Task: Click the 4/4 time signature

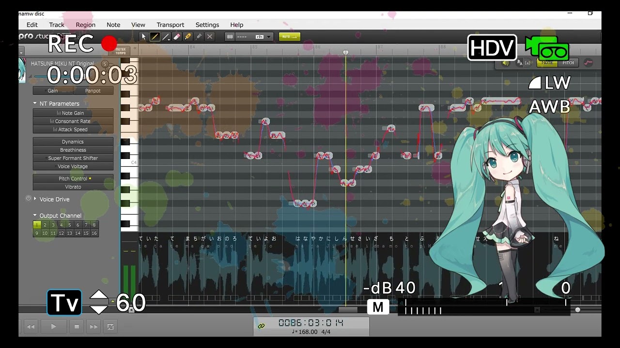Action: click(x=326, y=332)
